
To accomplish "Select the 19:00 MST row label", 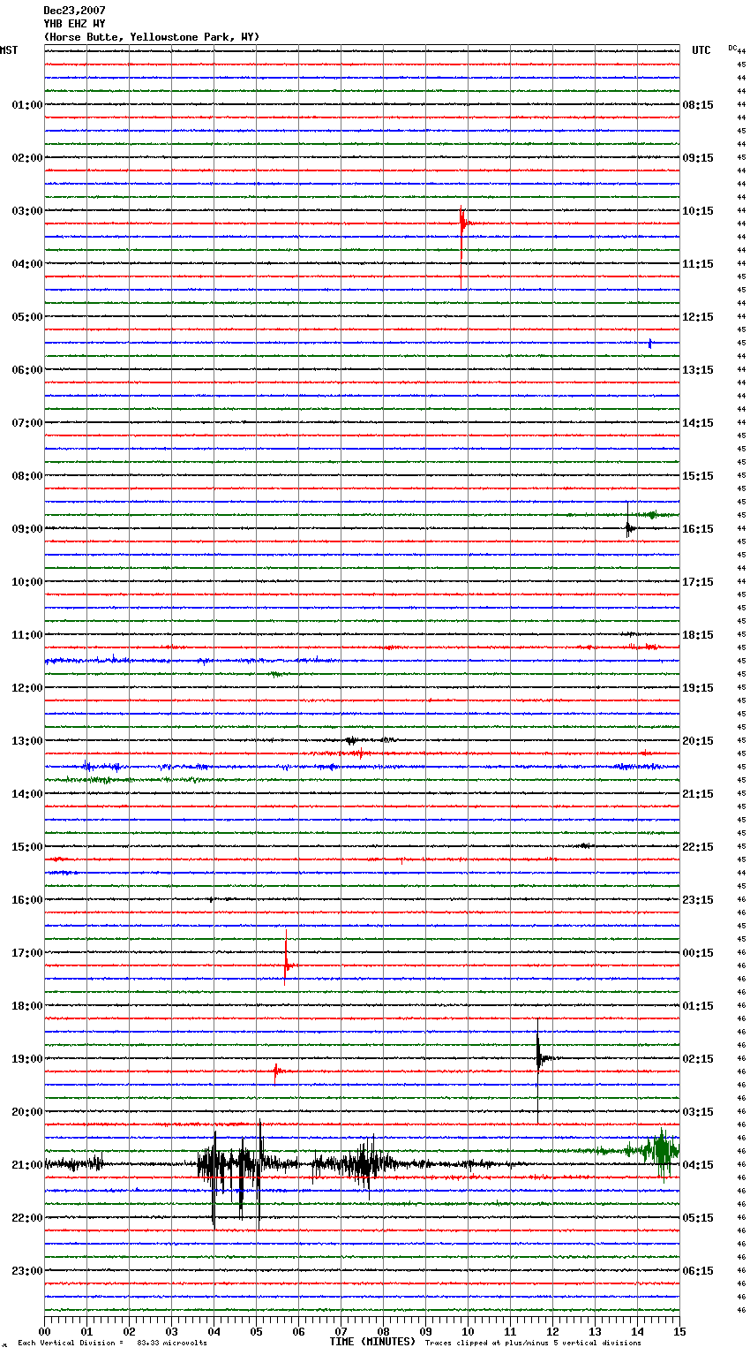I will (27, 1059).
